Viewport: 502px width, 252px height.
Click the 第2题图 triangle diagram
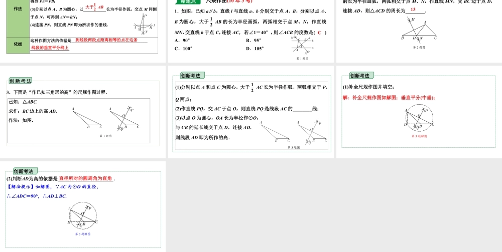coord(418,30)
